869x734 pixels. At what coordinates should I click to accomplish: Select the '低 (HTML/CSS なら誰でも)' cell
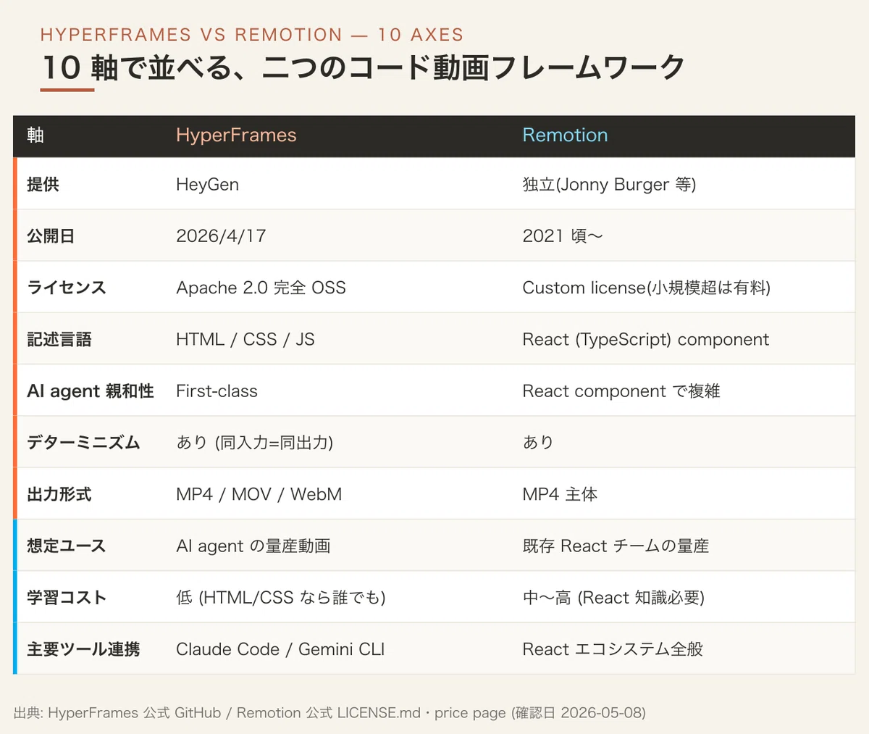click(x=281, y=597)
